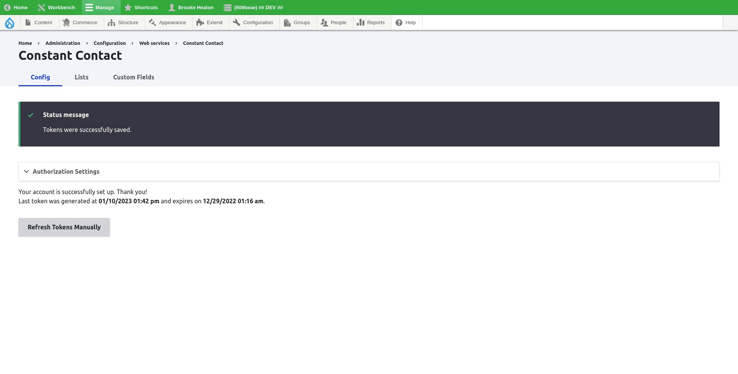
Task: Click the server icon beside DEV environment label
Action: pyautogui.click(x=228, y=8)
